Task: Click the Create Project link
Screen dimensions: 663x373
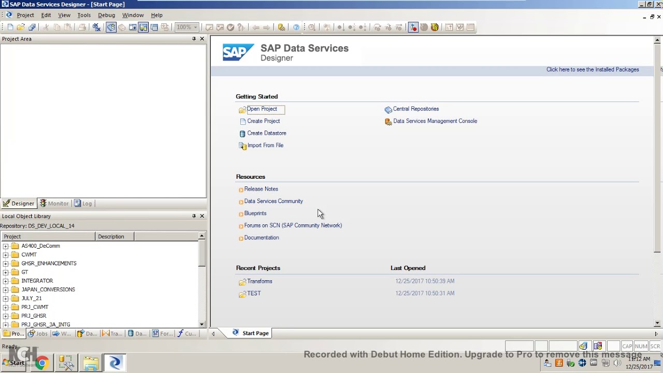Action: coord(263,121)
